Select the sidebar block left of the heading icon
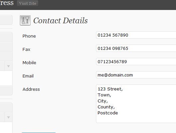 6,20
